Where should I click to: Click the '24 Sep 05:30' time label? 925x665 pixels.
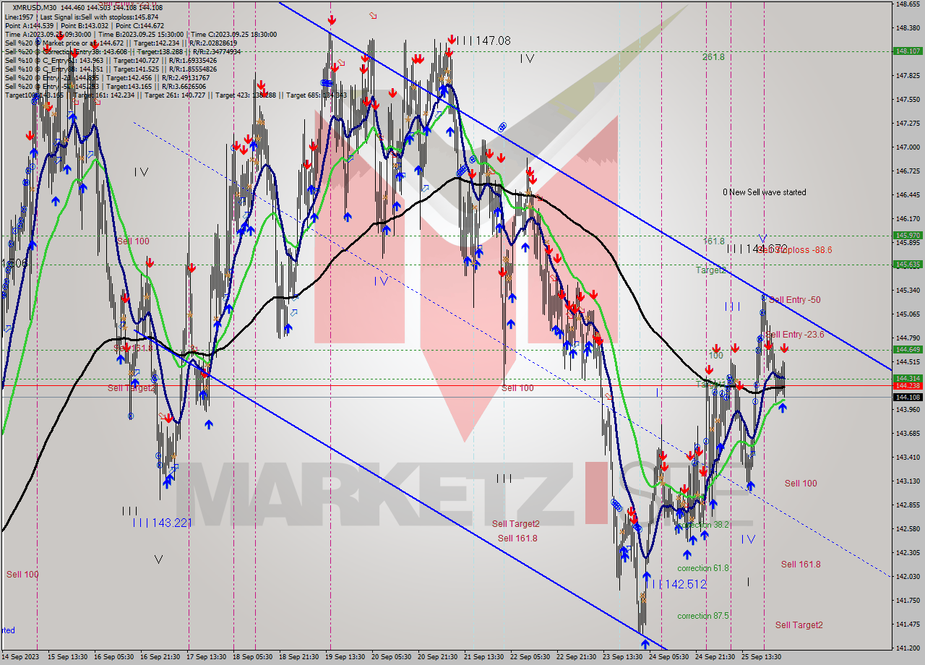click(x=668, y=657)
